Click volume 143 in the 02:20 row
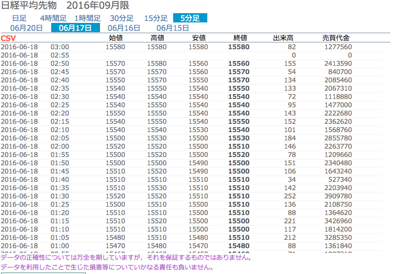 click(x=290, y=113)
